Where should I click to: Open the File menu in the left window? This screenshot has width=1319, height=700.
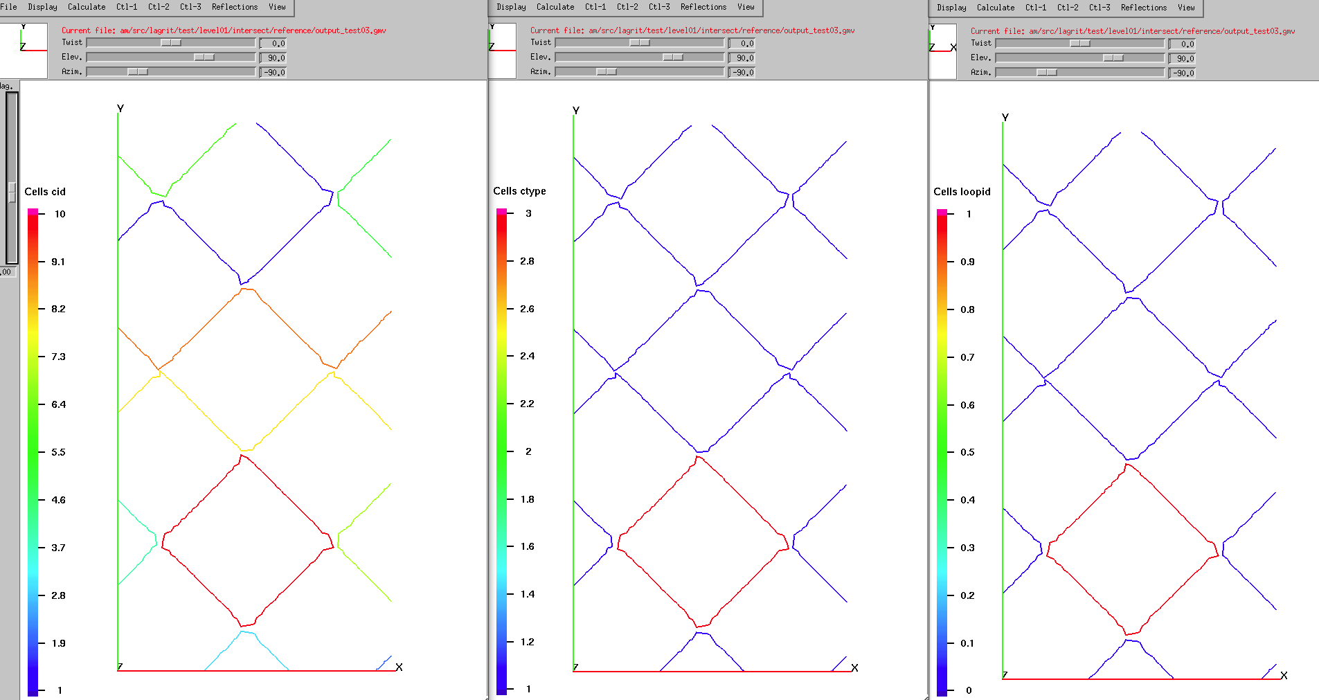(9, 7)
